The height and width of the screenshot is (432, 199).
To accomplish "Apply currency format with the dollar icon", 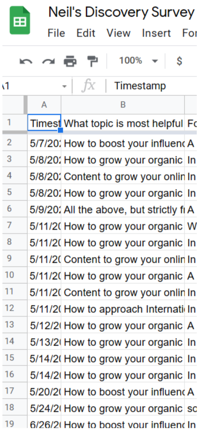I will point(179,61).
